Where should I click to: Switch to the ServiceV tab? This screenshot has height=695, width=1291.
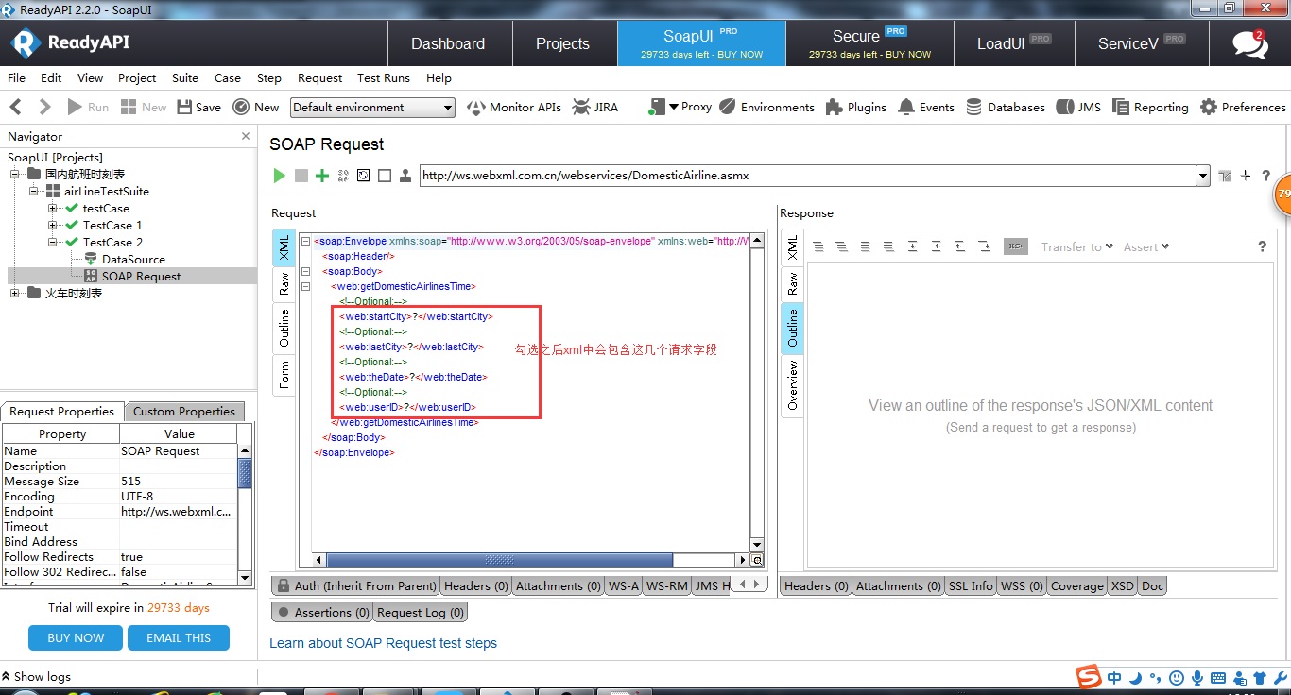coord(1141,43)
